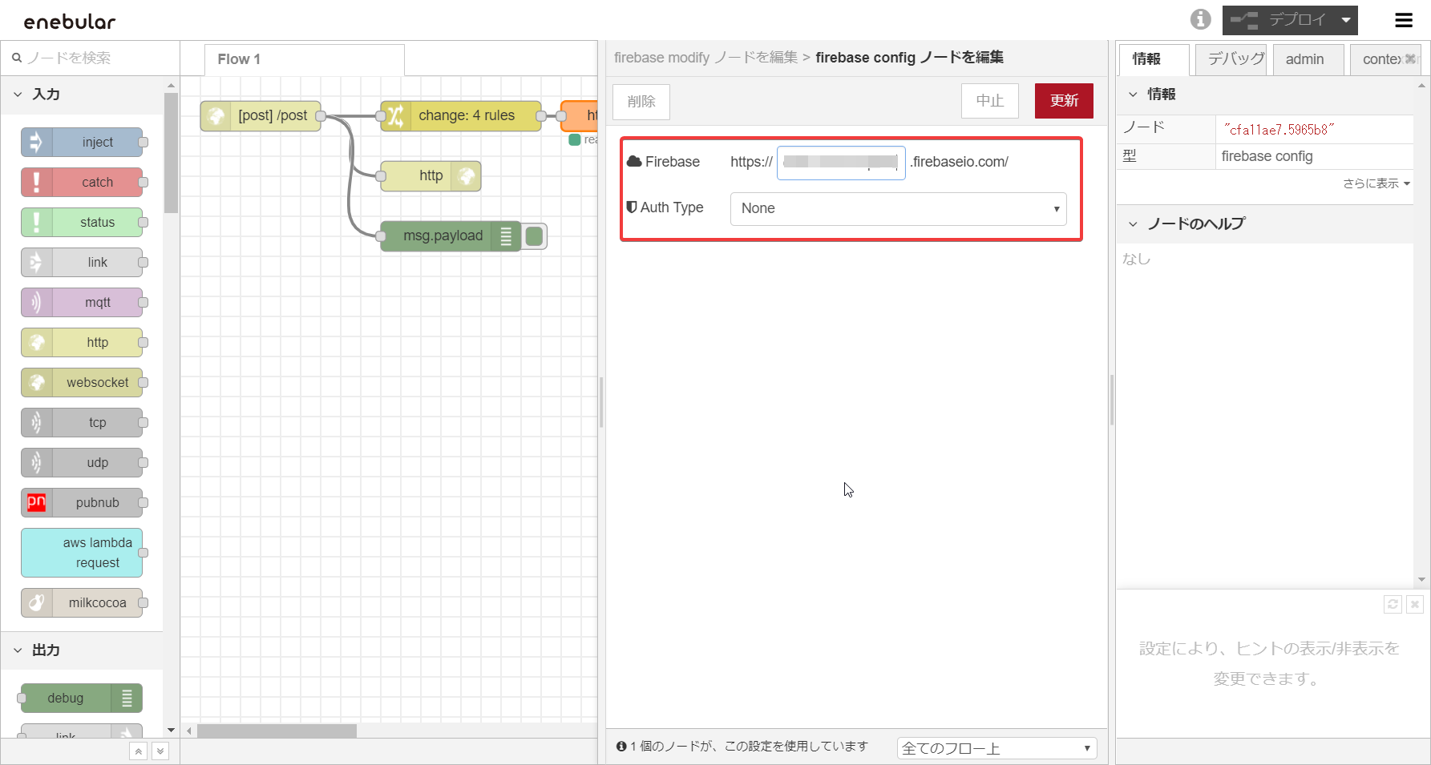Select the aws lambda request node

pos(82,553)
